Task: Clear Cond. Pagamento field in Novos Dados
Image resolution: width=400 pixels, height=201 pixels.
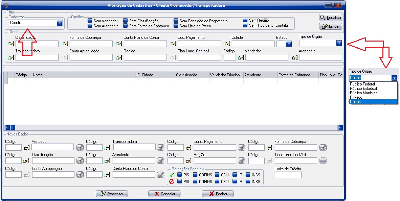Action: point(241,147)
